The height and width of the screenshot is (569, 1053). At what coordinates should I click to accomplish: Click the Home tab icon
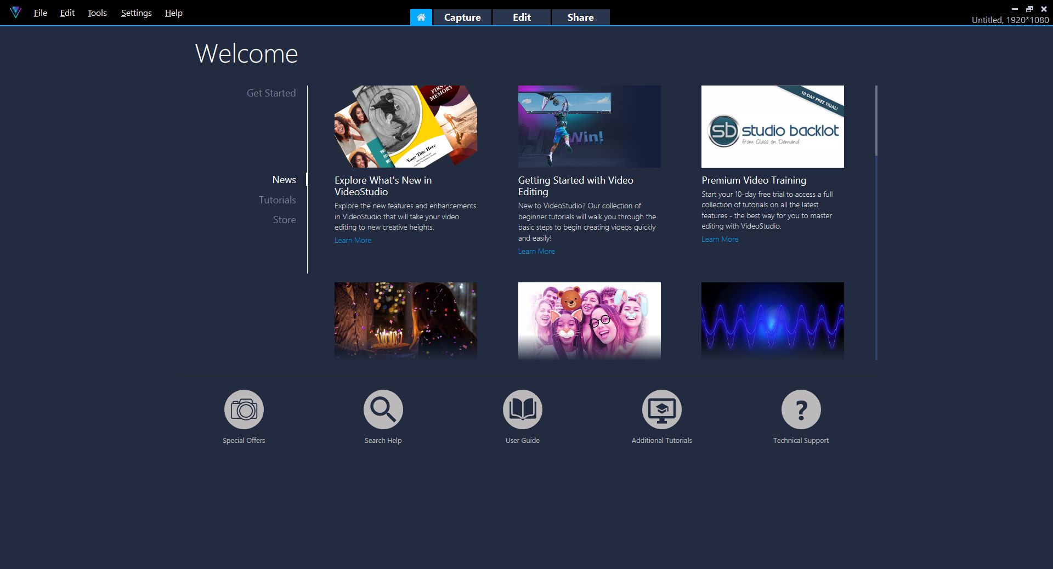421,18
